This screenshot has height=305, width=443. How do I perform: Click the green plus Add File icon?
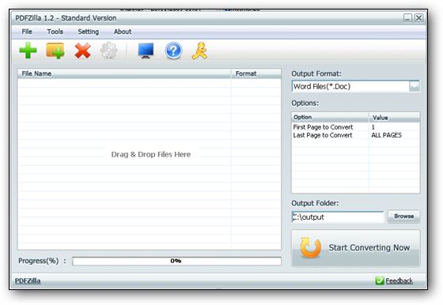(28, 51)
